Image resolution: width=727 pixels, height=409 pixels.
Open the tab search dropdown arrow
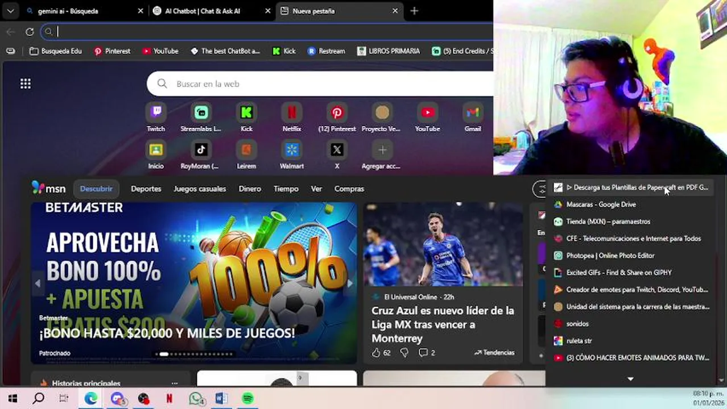(x=10, y=11)
